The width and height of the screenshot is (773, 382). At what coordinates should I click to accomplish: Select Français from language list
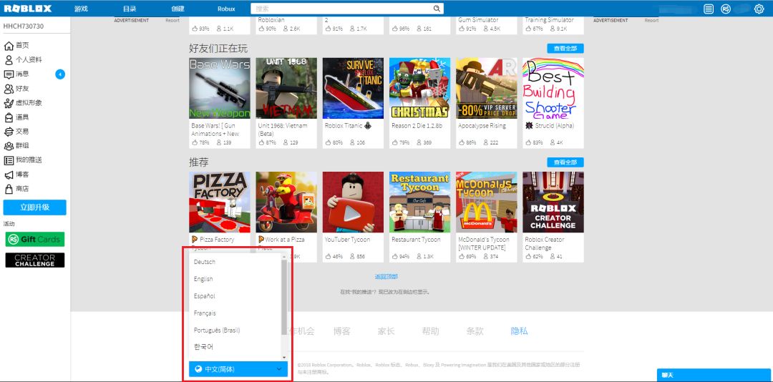(x=205, y=313)
